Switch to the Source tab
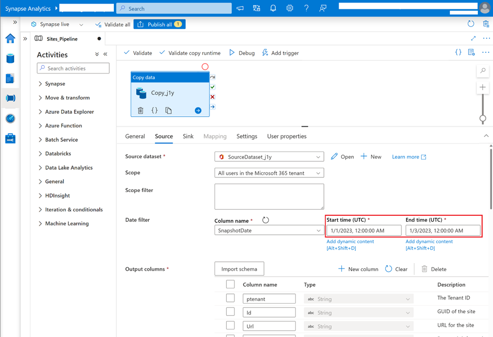Image resolution: width=493 pixels, height=337 pixels. [x=164, y=136]
